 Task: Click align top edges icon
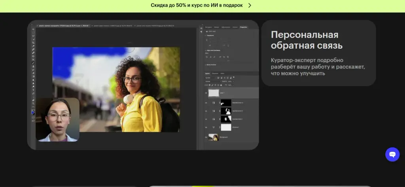coord(220,57)
